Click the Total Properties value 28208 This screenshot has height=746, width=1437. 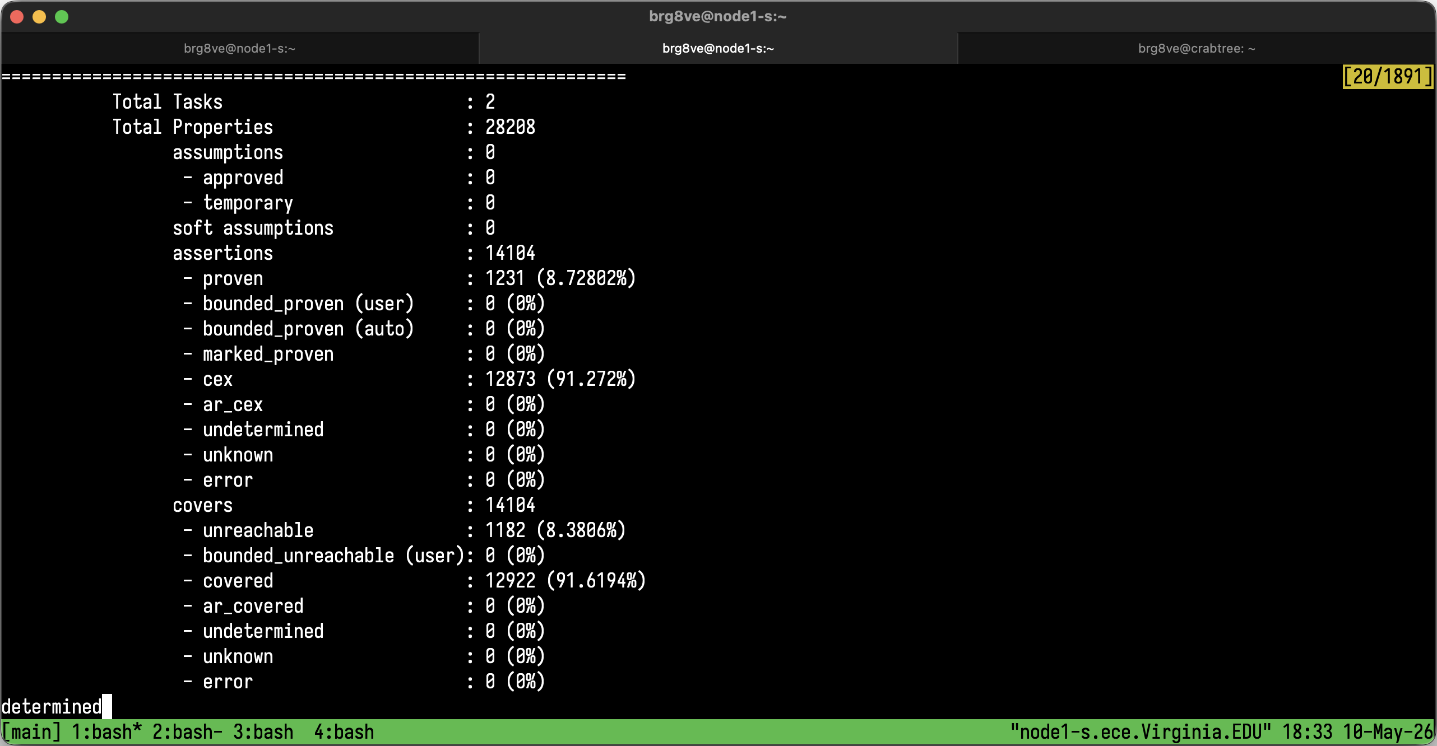click(x=510, y=127)
